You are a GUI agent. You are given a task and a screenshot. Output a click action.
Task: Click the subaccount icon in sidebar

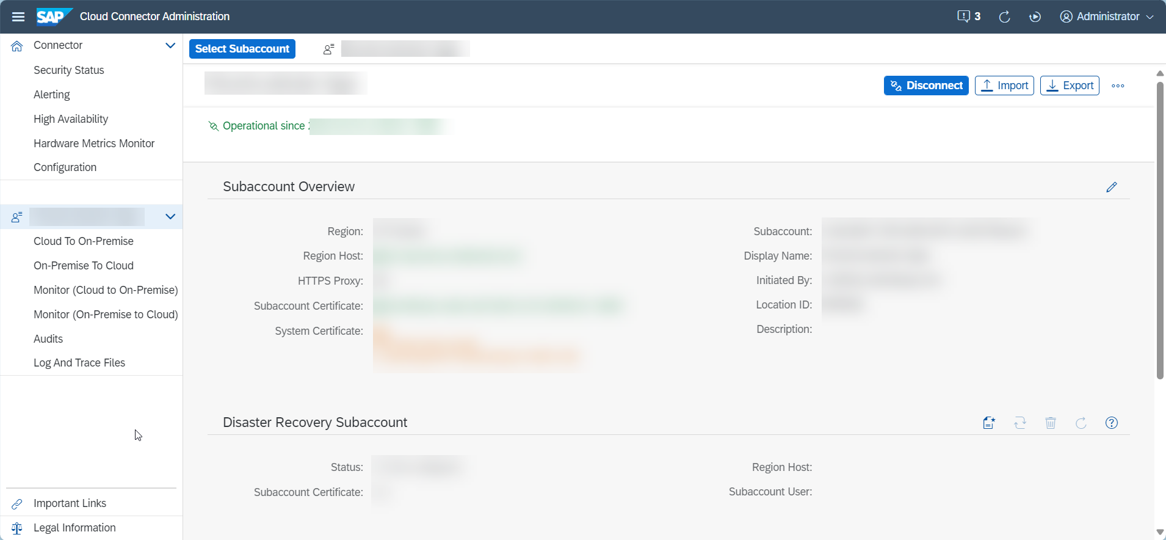pos(17,217)
